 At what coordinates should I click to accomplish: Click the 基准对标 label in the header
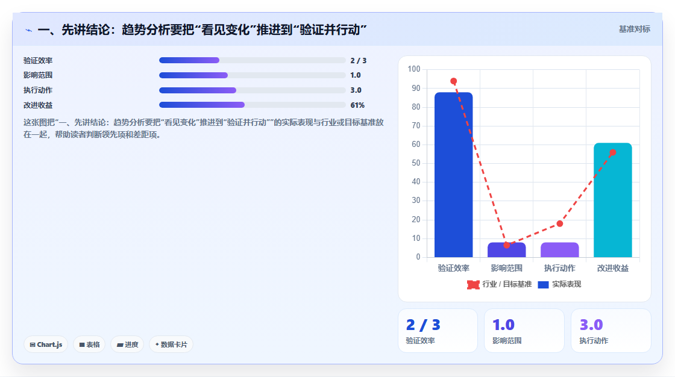click(x=634, y=30)
